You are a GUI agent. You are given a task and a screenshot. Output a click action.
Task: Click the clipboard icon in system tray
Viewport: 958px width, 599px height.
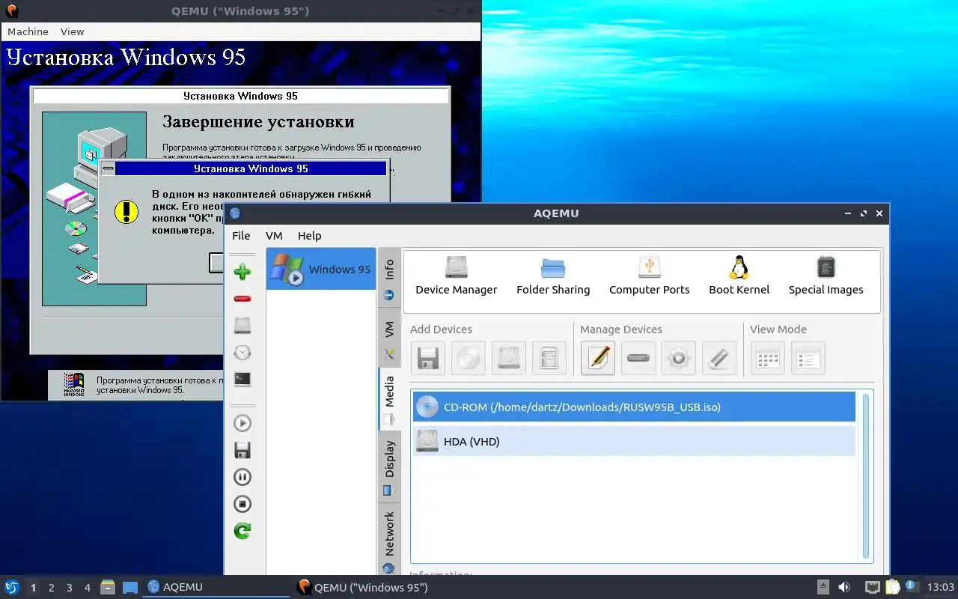[892, 587]
